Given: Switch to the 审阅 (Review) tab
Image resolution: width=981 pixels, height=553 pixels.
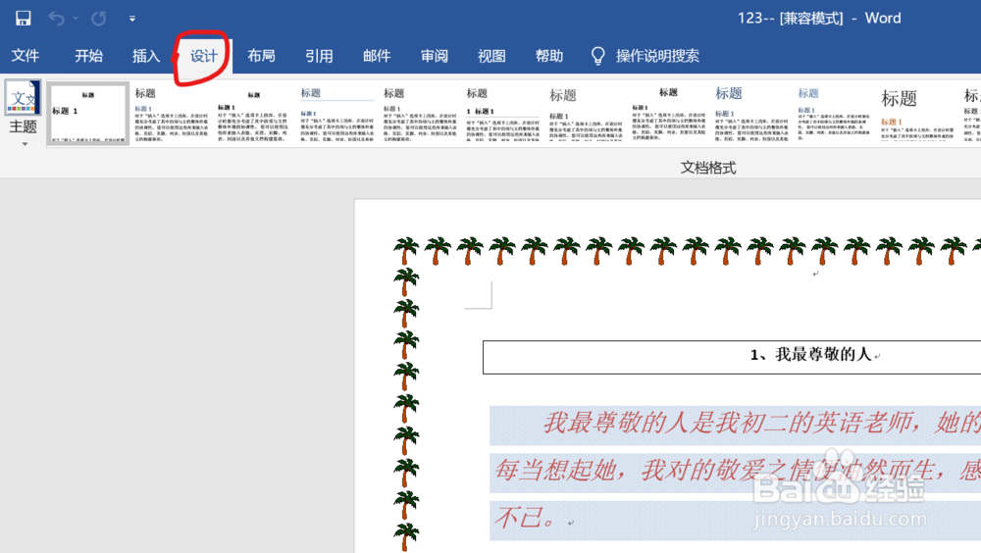Looking at the screenshot, I should coord(435,56).
